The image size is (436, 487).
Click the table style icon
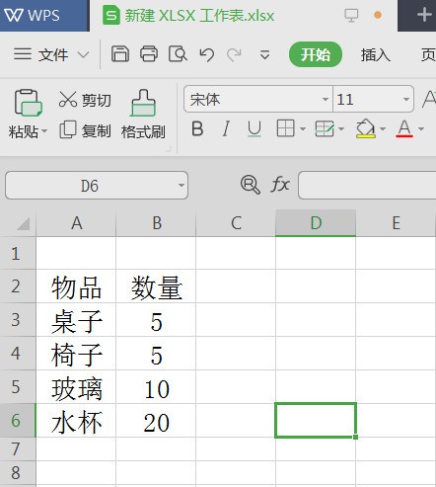pyautogui.click(x=325, y=128)
